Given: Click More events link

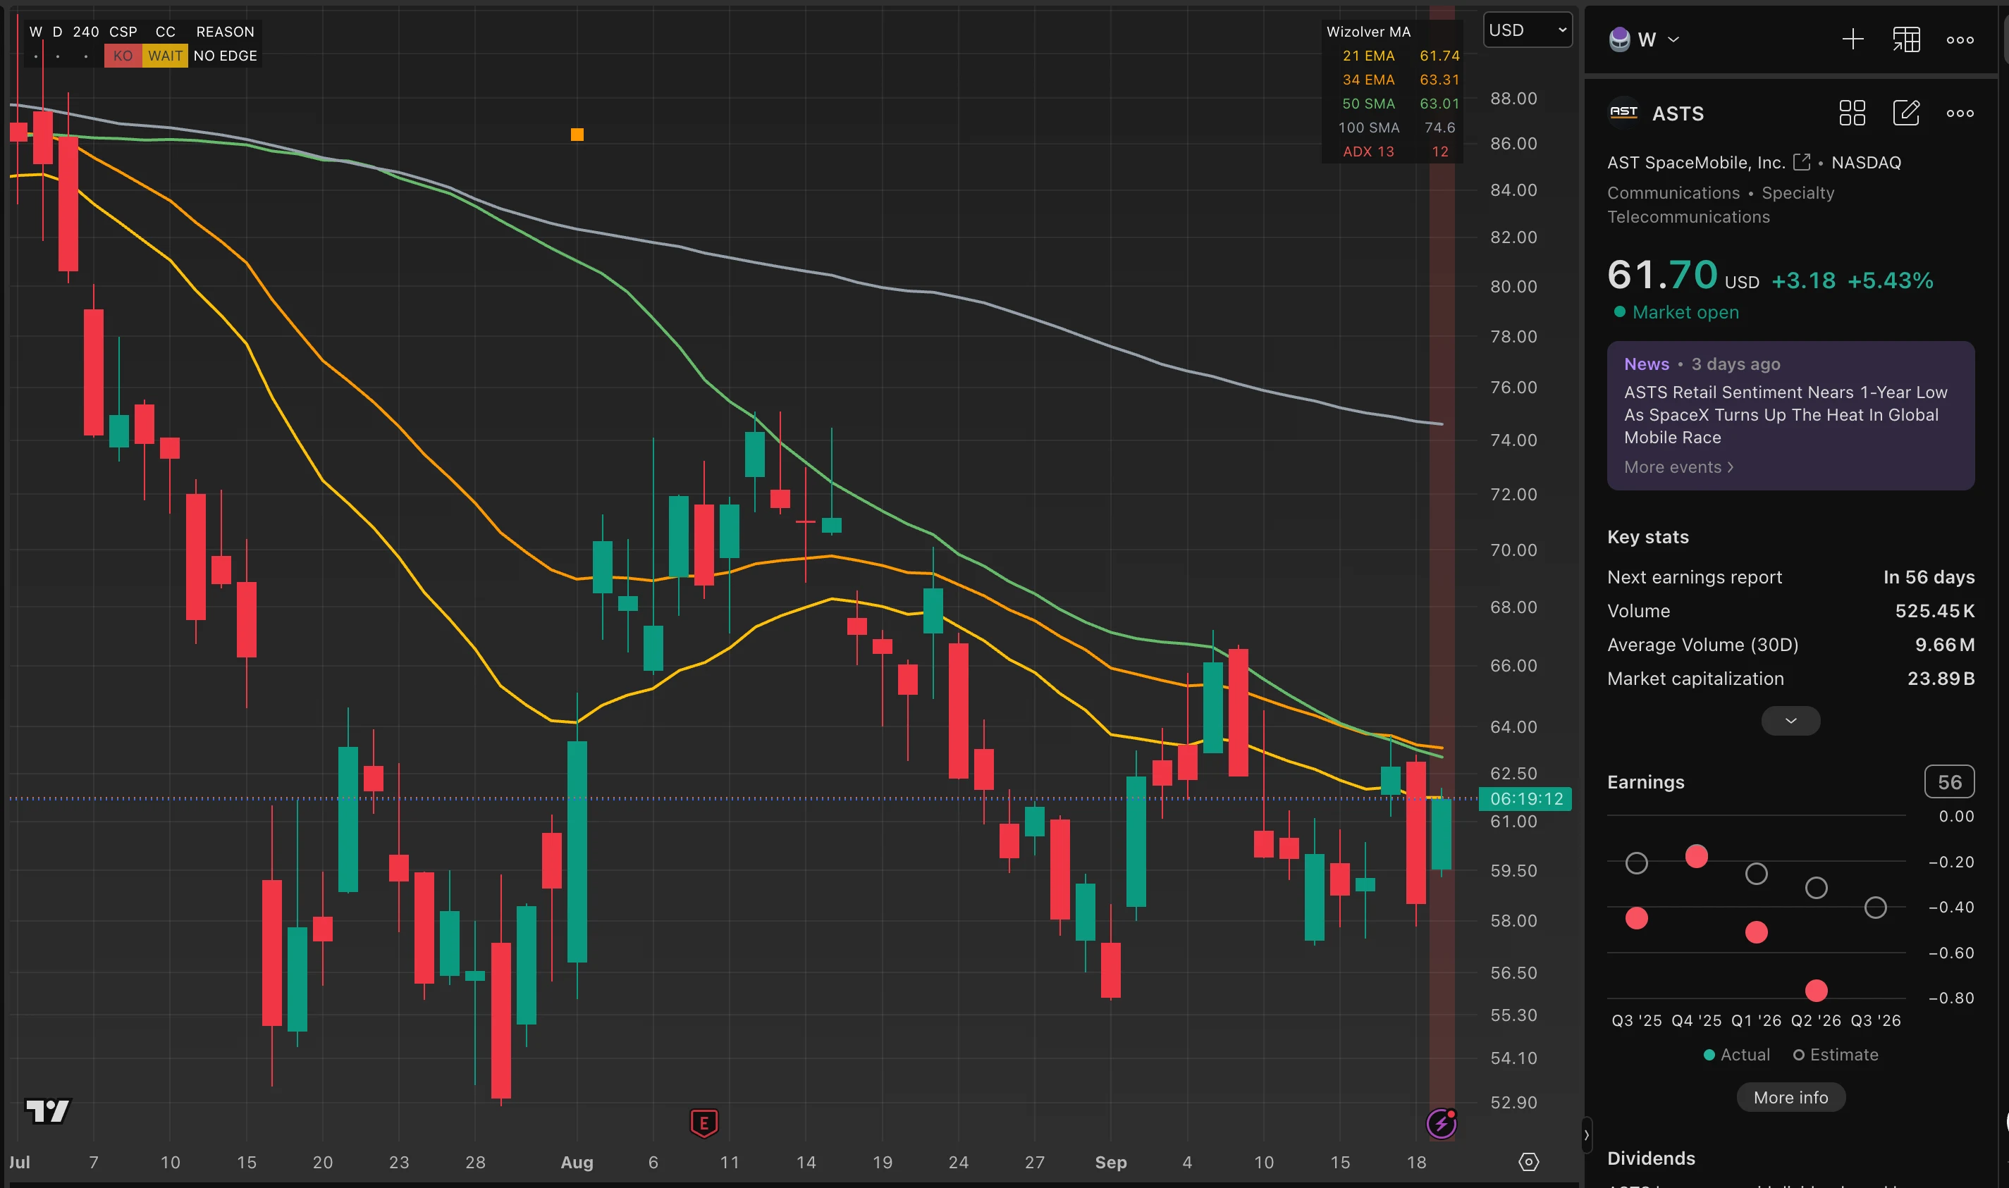Looking at the screenshot, I should point(1678,466).
